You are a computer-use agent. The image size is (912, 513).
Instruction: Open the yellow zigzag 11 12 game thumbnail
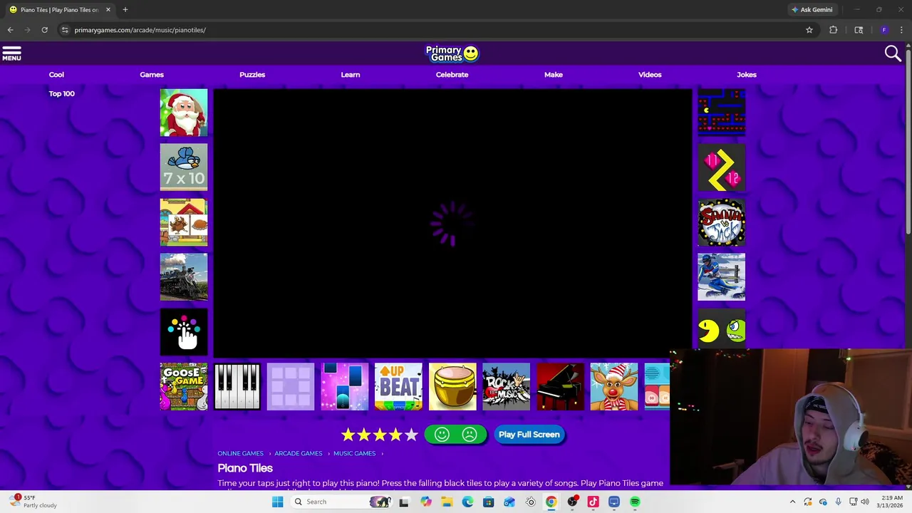click(x=721, y=167)
